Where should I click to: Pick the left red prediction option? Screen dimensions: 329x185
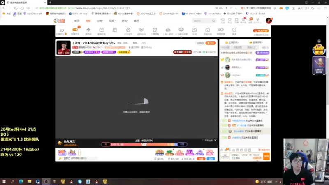coord(106,144)
